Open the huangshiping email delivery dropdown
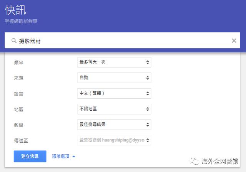This screenshot has height=172, width=246. (114, 140)
